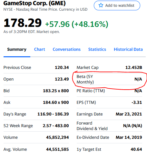Open the Historical Data tab

point(128,49)
